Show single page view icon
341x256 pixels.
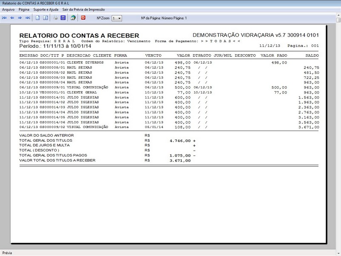pyautogui.click(x=38, y=18)
